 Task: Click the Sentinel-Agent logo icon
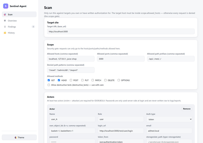6,6
